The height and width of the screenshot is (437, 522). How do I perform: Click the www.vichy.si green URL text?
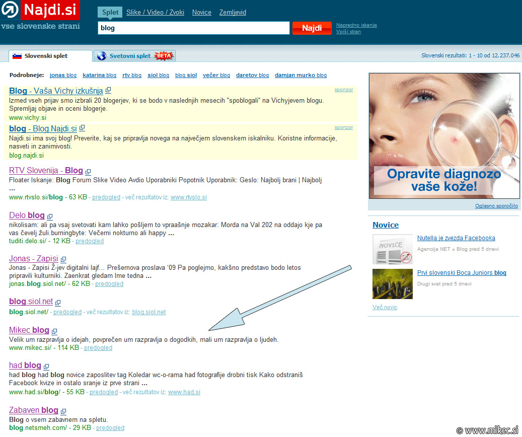28,118
